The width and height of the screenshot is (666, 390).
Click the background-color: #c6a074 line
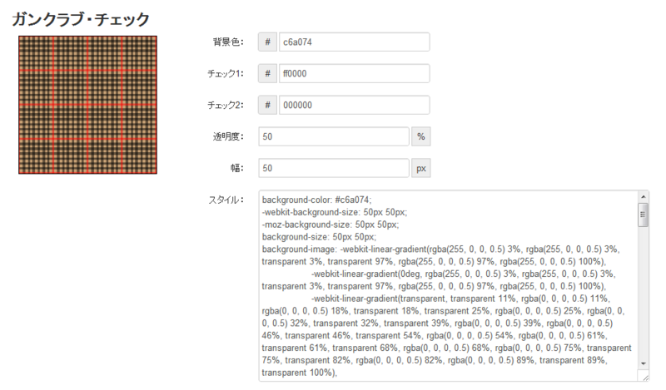(x=316, y=200)
